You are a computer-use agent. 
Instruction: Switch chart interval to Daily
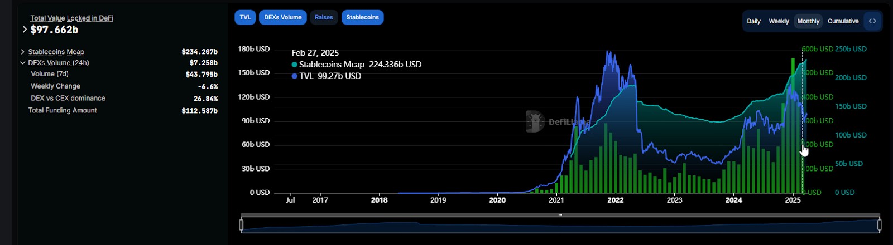click(x=754, y=21)
